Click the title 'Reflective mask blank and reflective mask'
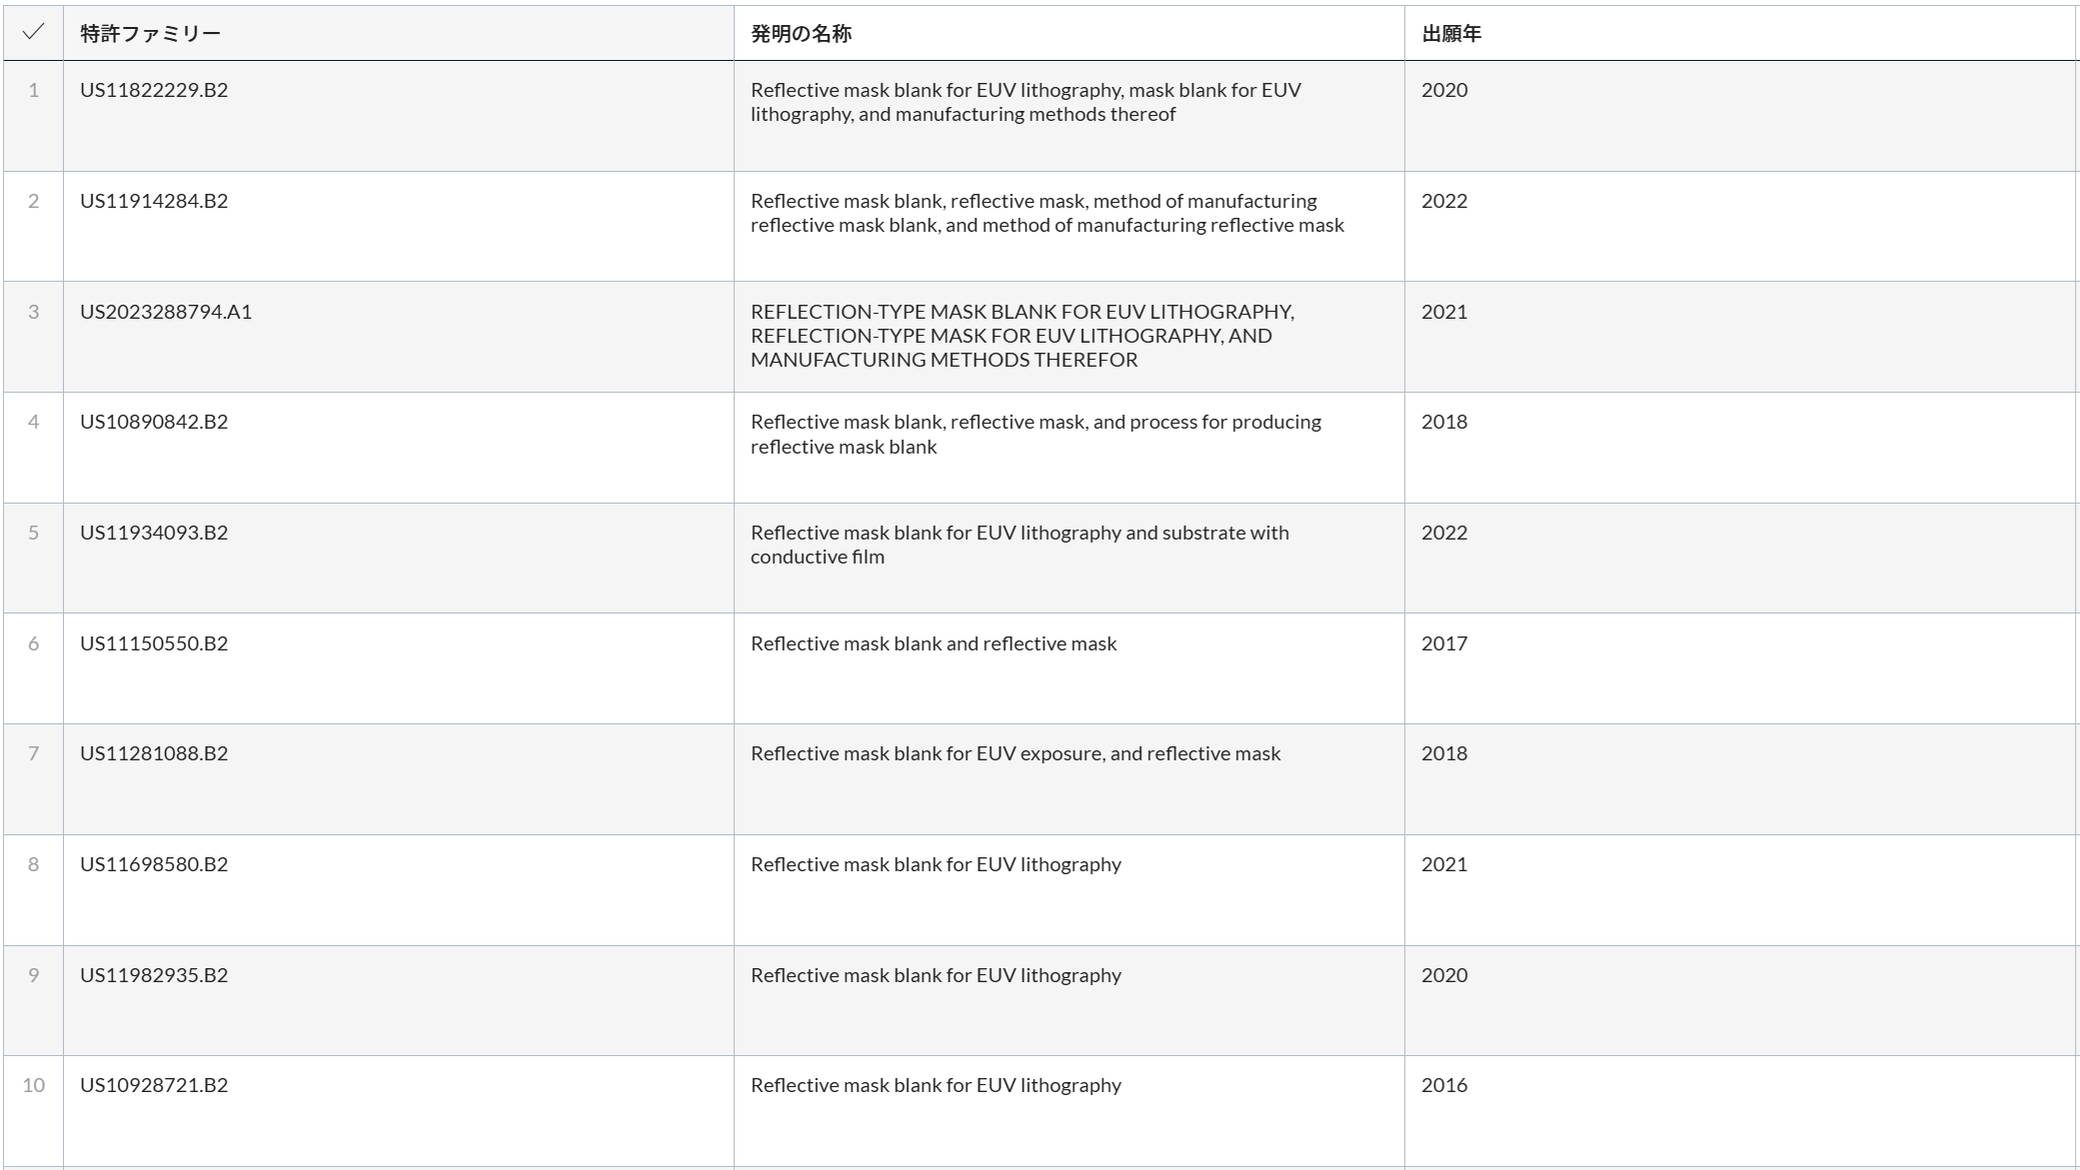Image resolution: width=2080 pixels, height=1170 pixels. point(934,643)
